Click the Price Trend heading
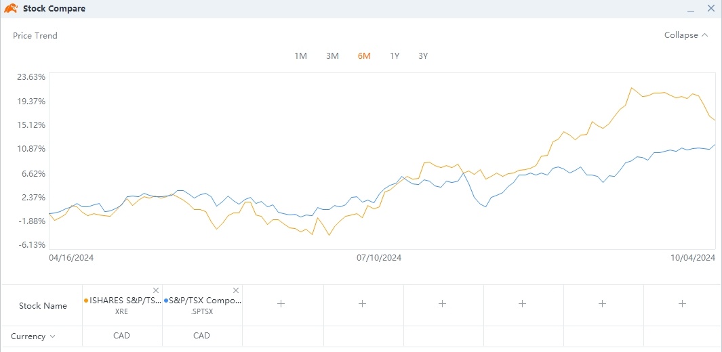The height and width of the screenshot is (352, 722). pyautogui.click(x=35, y=36)
